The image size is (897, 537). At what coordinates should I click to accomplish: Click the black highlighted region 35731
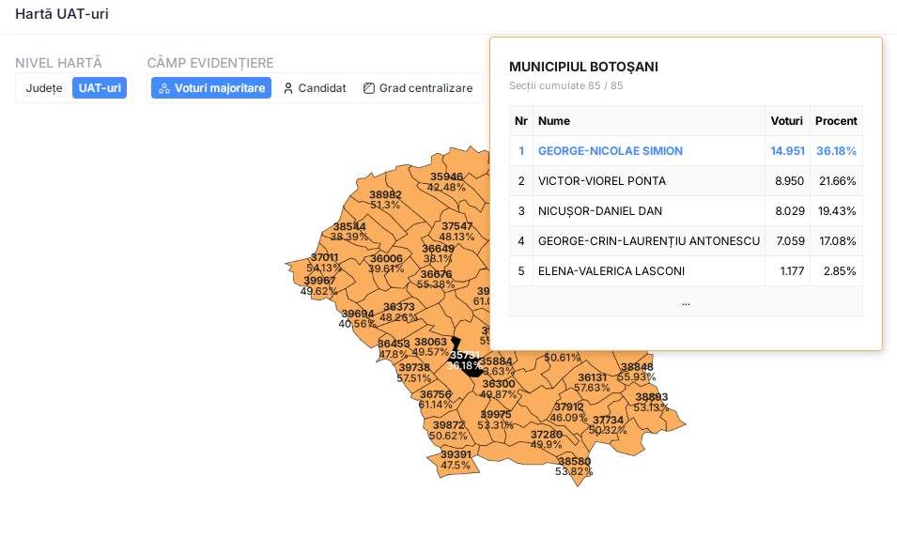[x=464, y=360]
